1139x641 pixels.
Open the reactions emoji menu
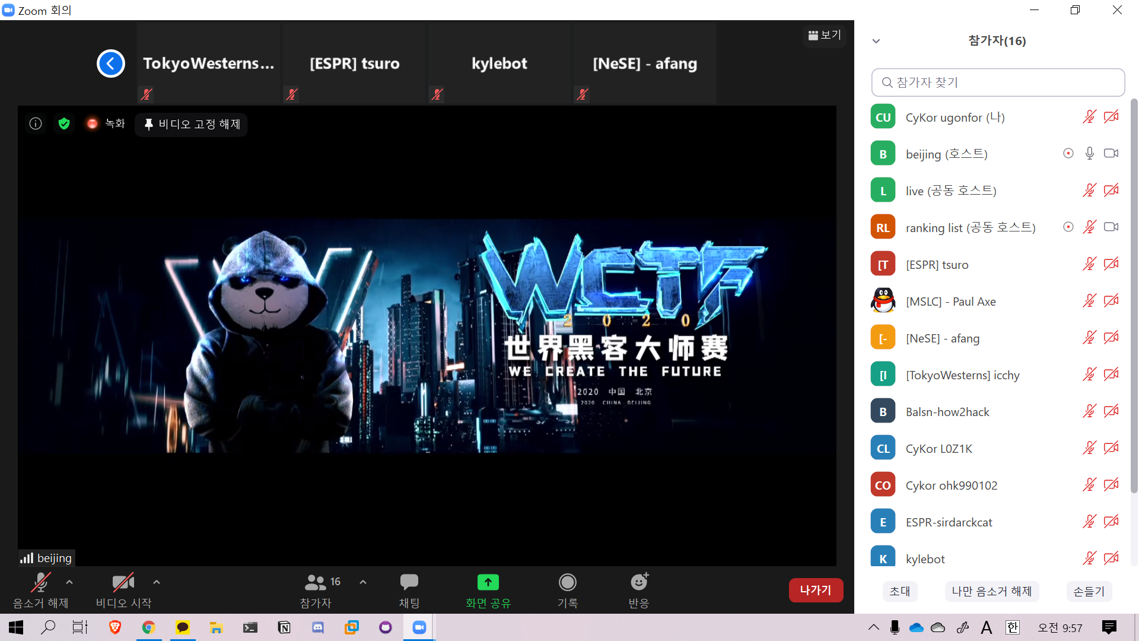(x=639, y=582)
